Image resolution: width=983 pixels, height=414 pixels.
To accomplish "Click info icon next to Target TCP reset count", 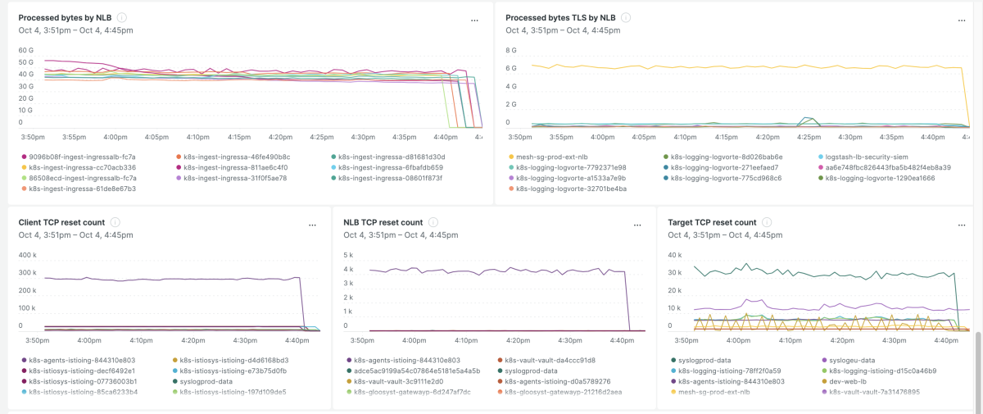I will (x=767, y=222).
